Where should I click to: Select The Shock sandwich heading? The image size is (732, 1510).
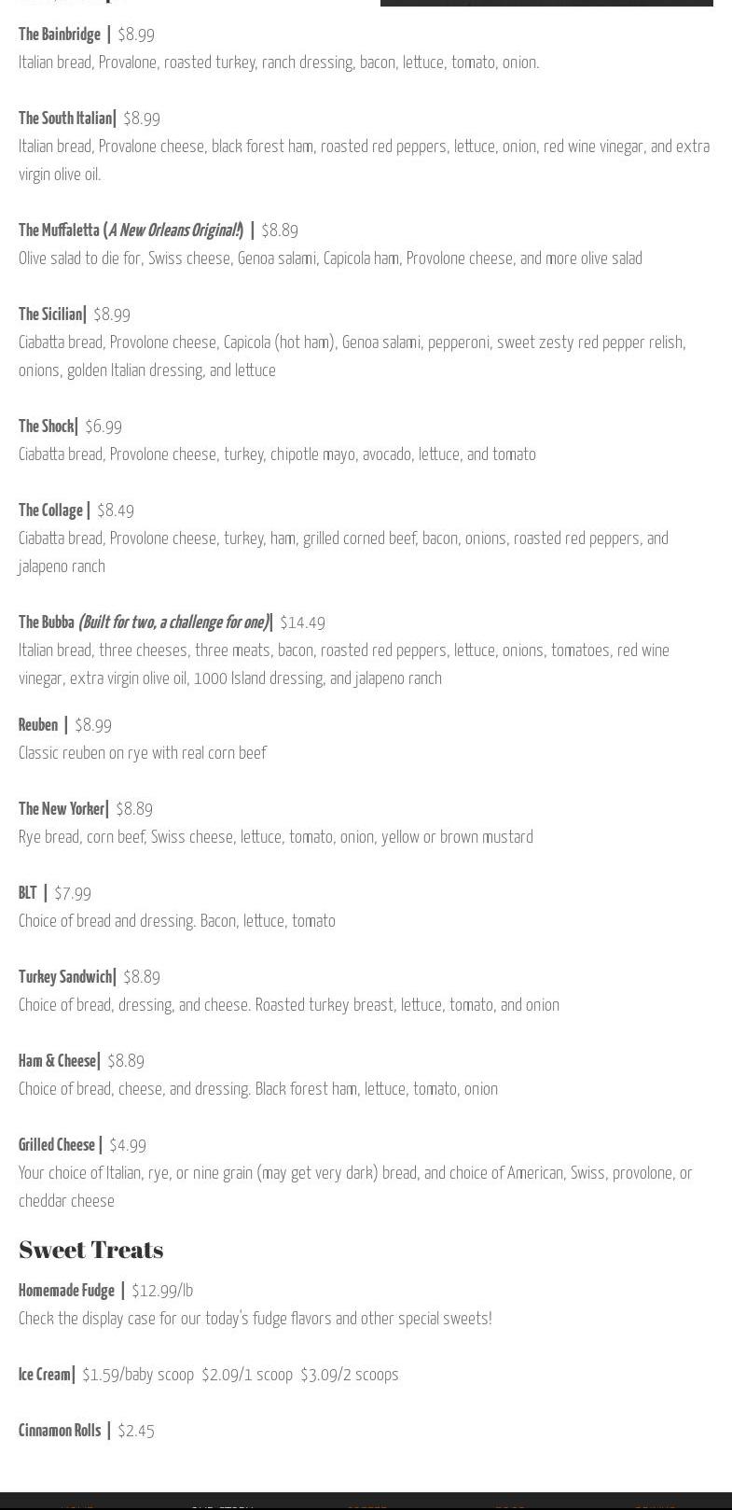(47, 426)
